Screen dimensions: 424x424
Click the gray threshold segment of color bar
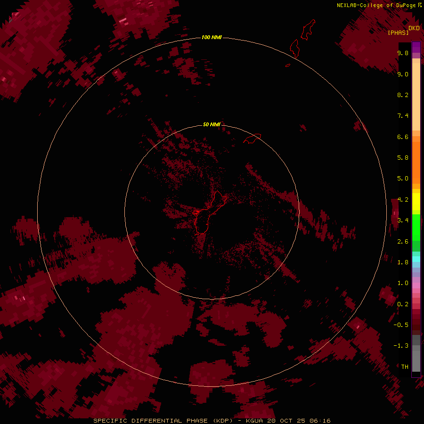tap(416, 354)
